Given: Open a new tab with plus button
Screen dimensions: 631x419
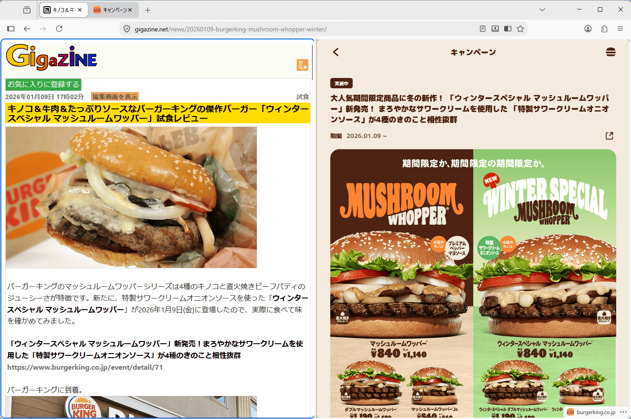Looking at the screenshot, I should coord(148,10).
